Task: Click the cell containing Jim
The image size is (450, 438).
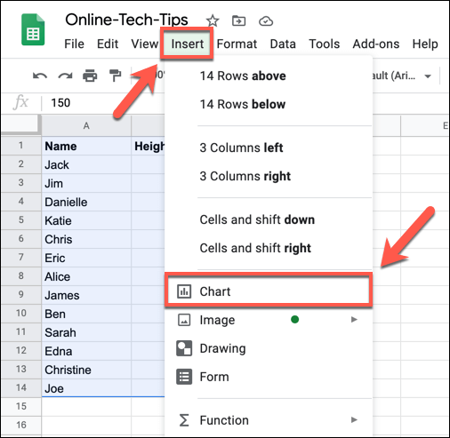Action: (86, 183)
